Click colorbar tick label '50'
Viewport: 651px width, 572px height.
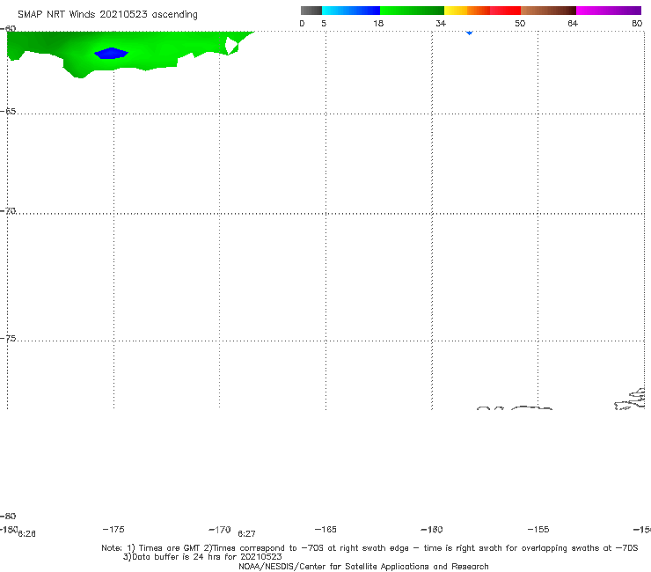[x=520, y=23]
